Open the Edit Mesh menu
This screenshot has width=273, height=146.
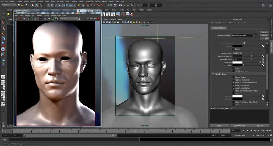[60, 2]
